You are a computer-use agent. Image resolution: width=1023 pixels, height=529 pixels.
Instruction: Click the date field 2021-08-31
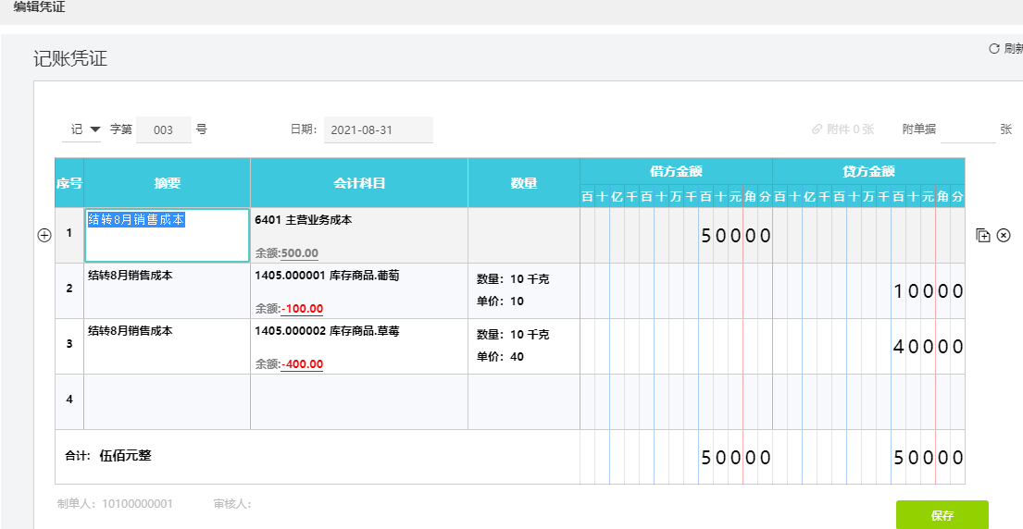click(x=379, y=129)
